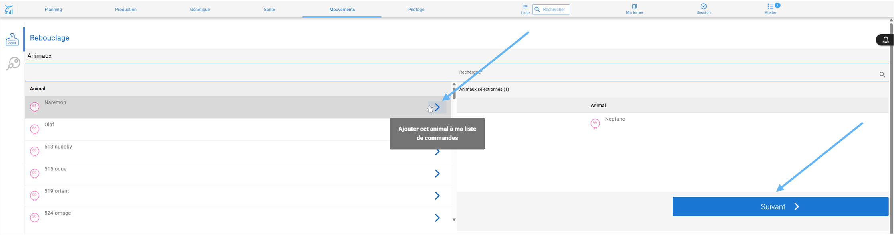Open the Génétique tab
Viewport: 894px width, 235px height.
pyautogui.click(x=200, y=10)
